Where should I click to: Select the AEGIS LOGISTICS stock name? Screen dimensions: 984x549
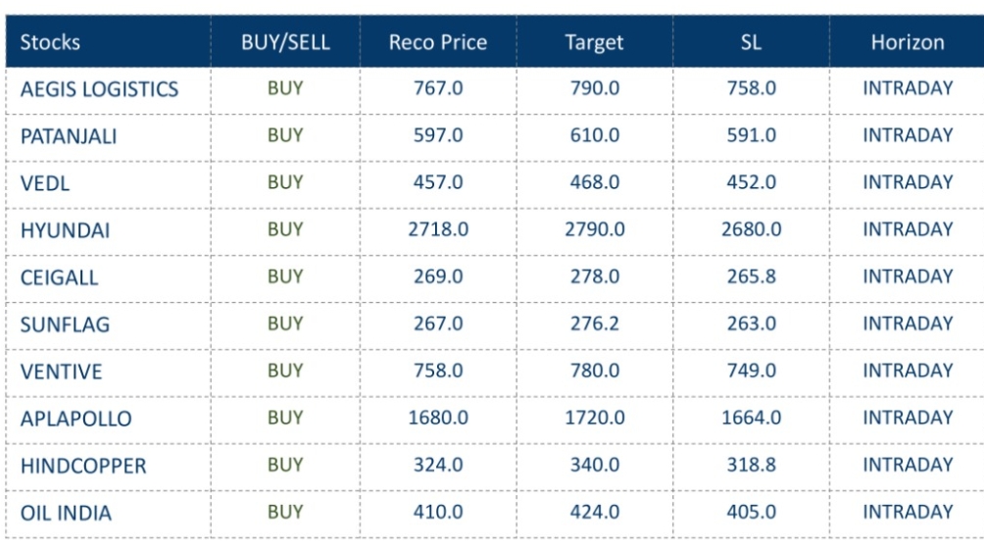click(x=99, y=90)
